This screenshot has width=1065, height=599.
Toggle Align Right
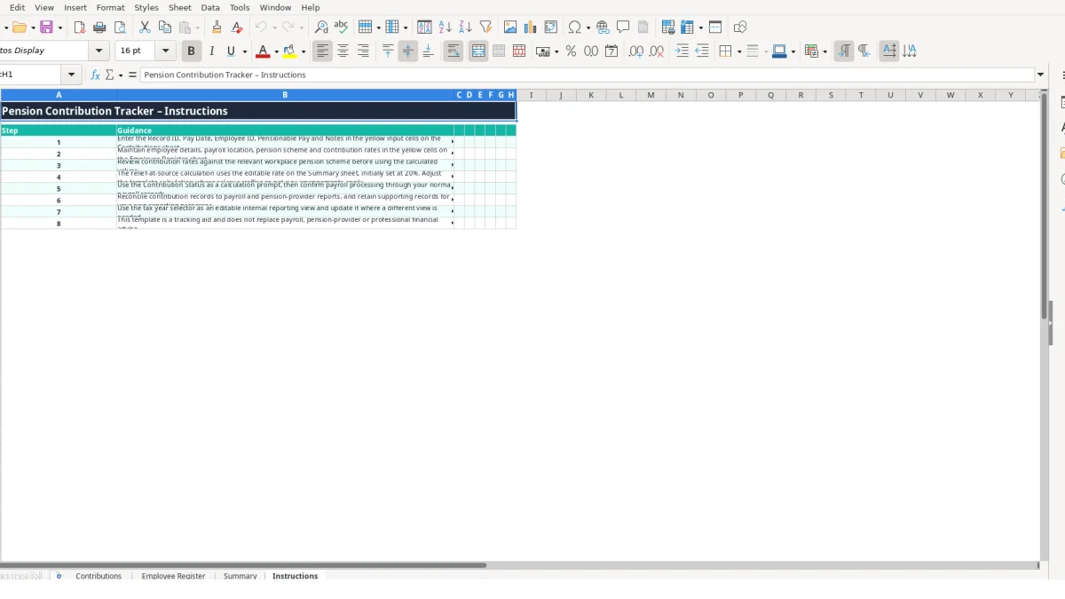(x=363, y=51)
